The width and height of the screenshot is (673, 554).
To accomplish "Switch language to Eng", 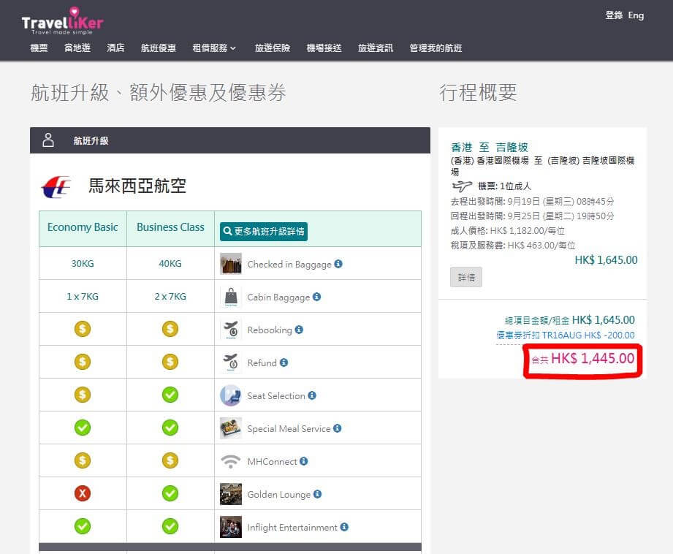I will (636, 15).
